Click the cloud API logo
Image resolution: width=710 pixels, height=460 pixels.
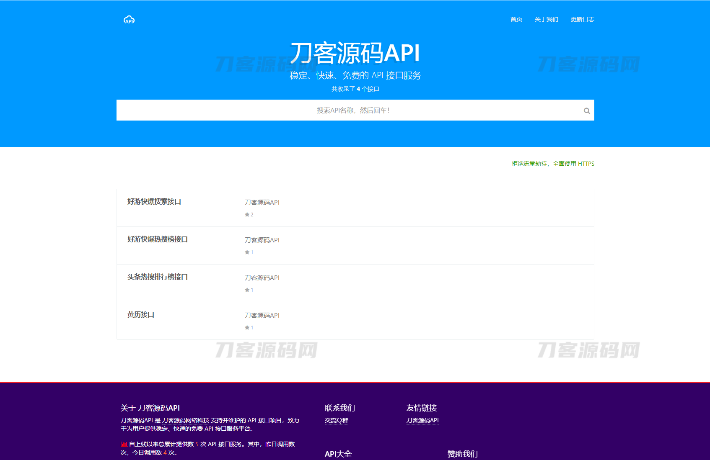click(129, 19)
